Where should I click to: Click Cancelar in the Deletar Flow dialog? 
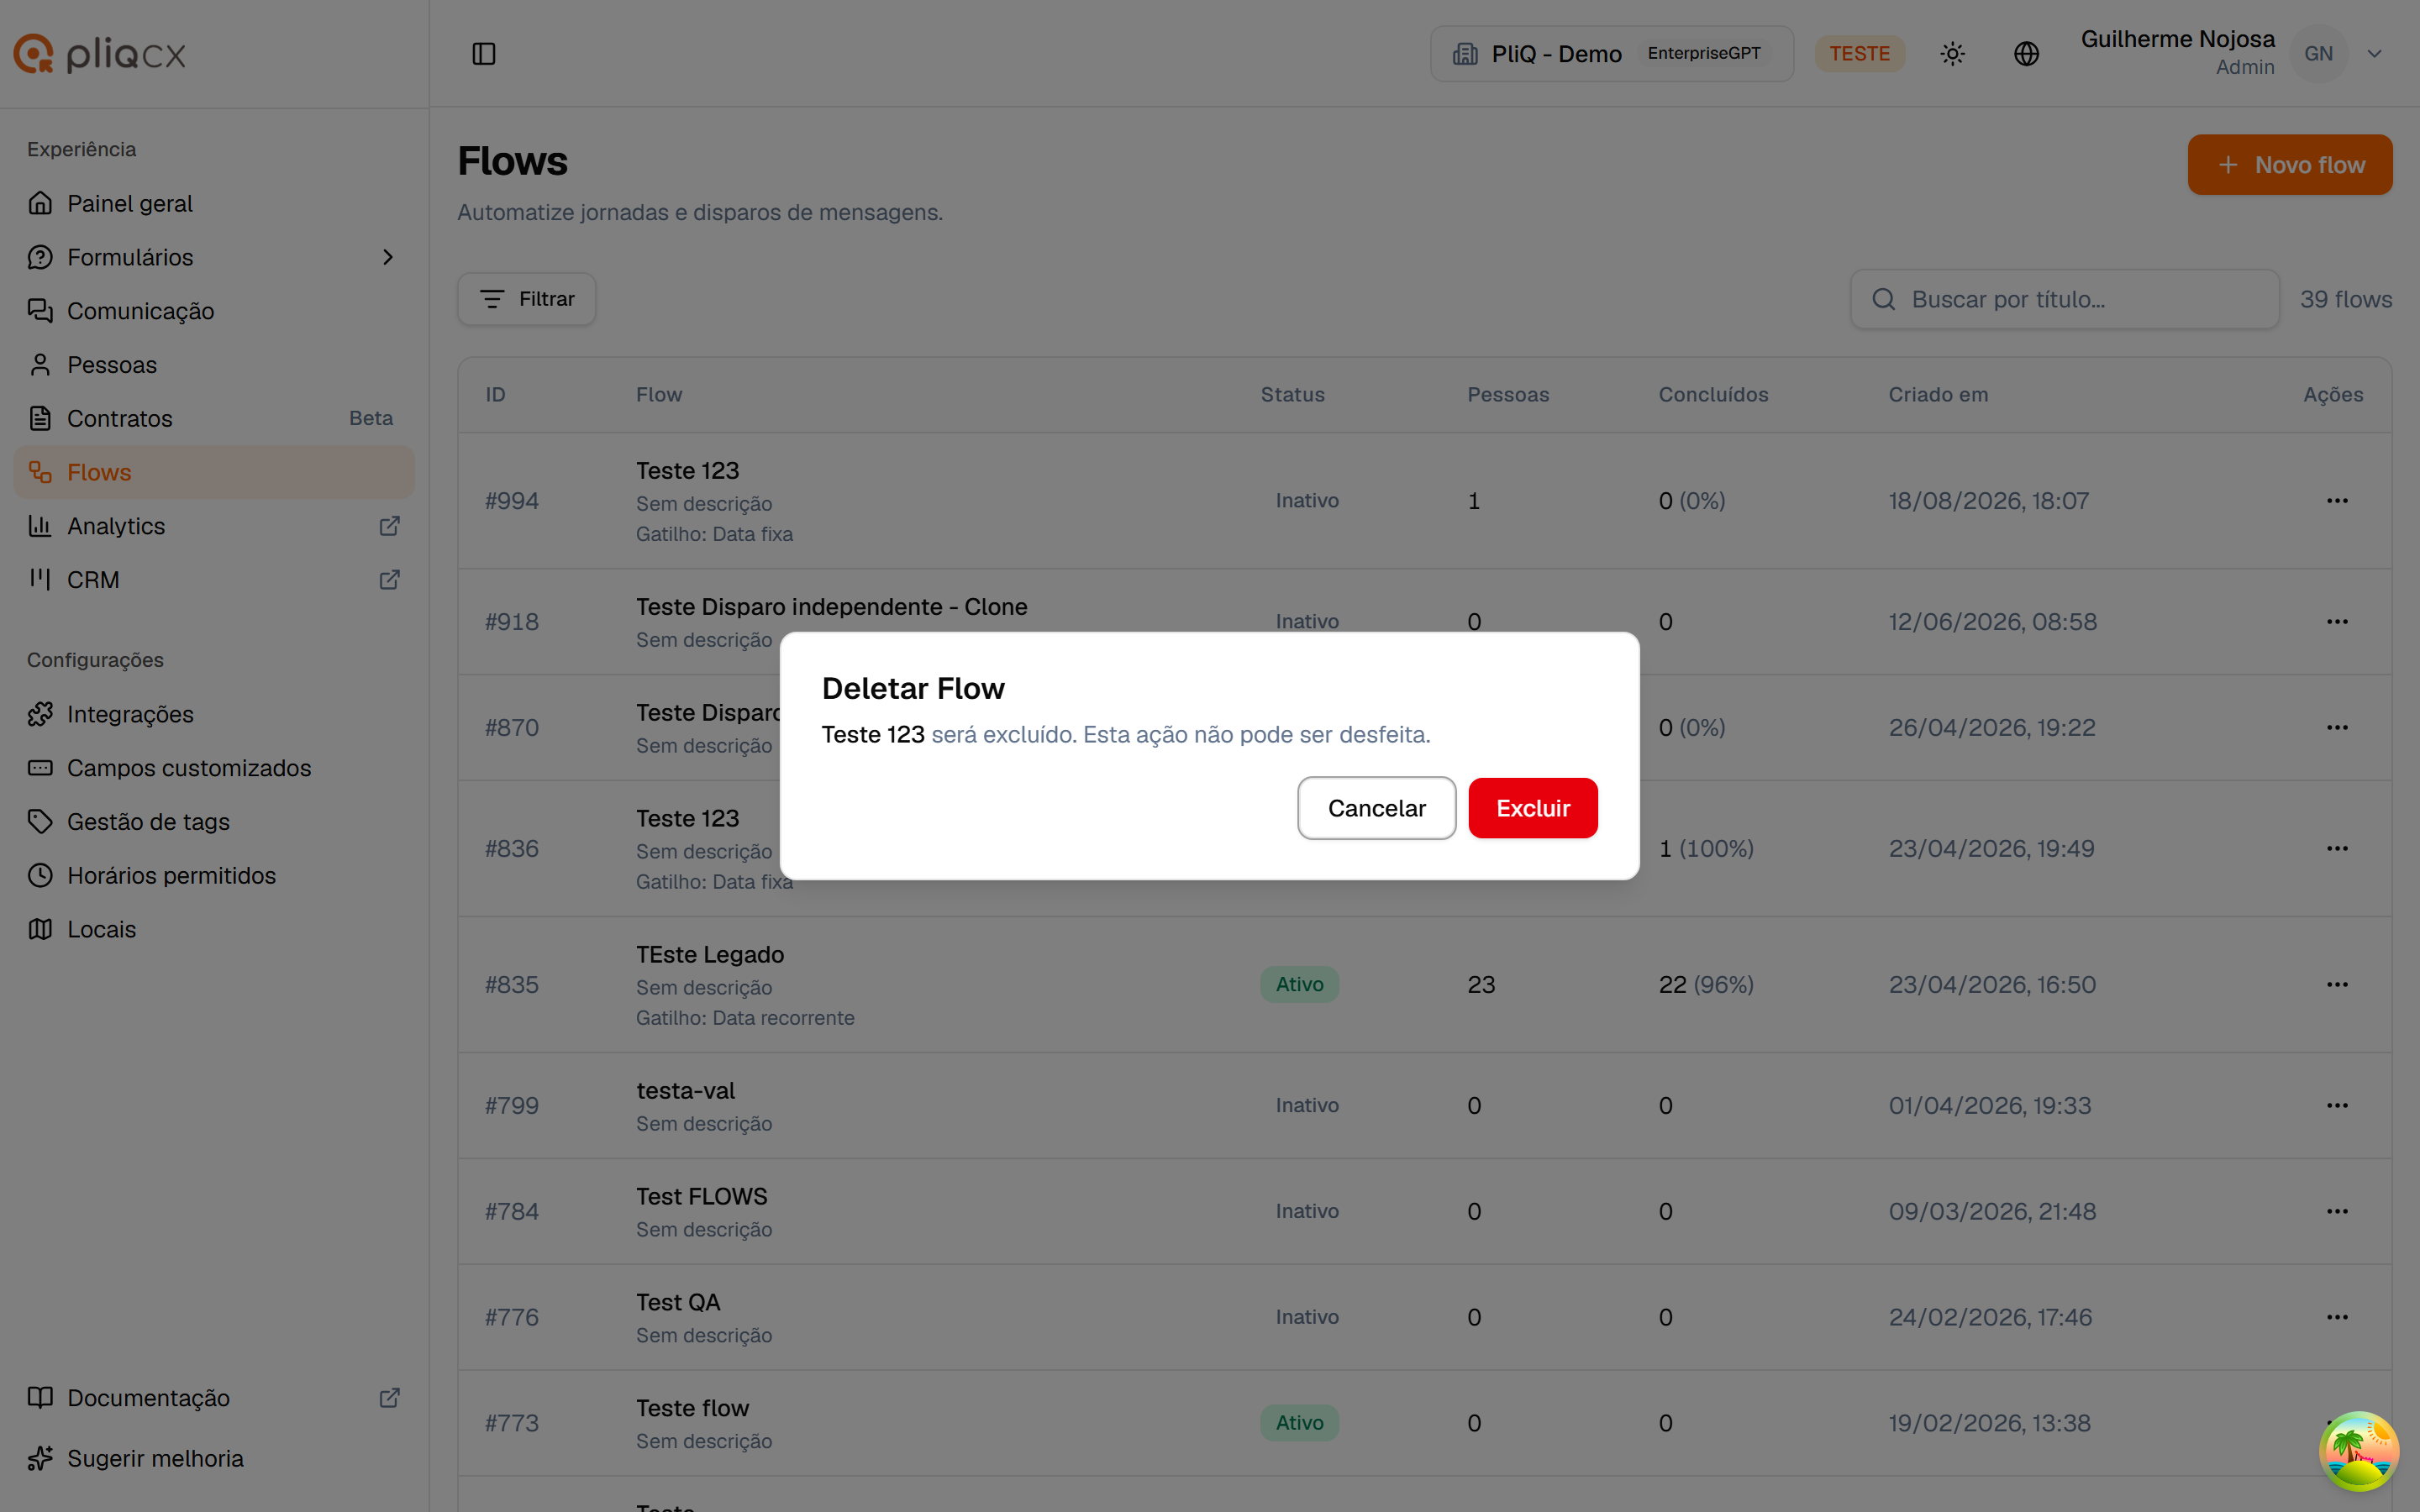pos(1376,808)
